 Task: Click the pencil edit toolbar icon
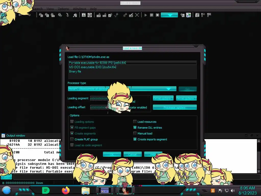coord(131,15)
